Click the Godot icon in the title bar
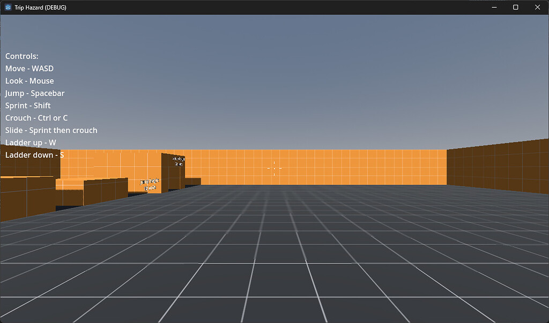Image resolution: width=549 pixels, height=323 pixels. pyautogui.click(x=8, y=7)
